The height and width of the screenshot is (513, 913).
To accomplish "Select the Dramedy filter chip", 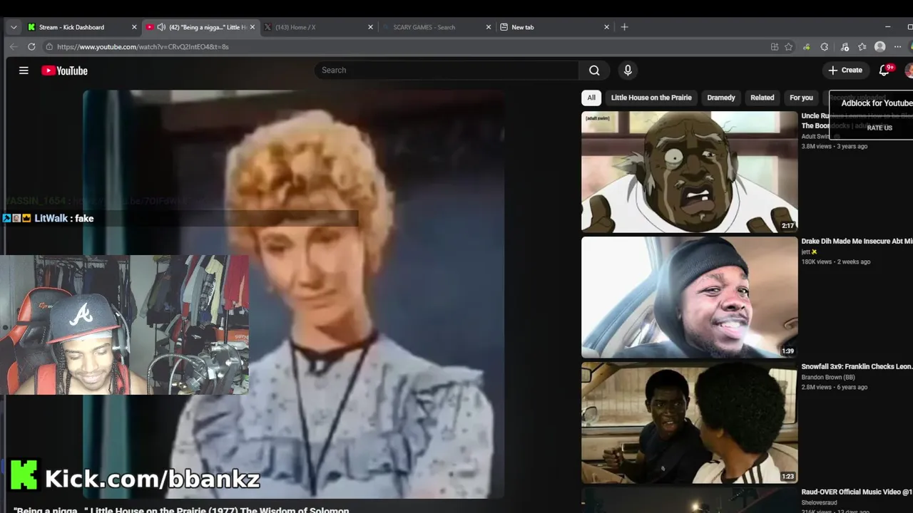I will point(720,98).
